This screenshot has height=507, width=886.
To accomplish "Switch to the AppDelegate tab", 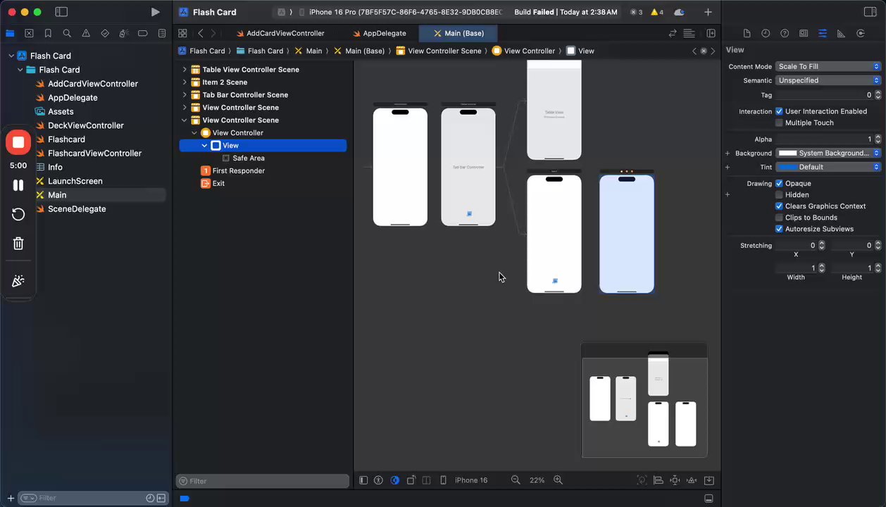I will (384, 33).
